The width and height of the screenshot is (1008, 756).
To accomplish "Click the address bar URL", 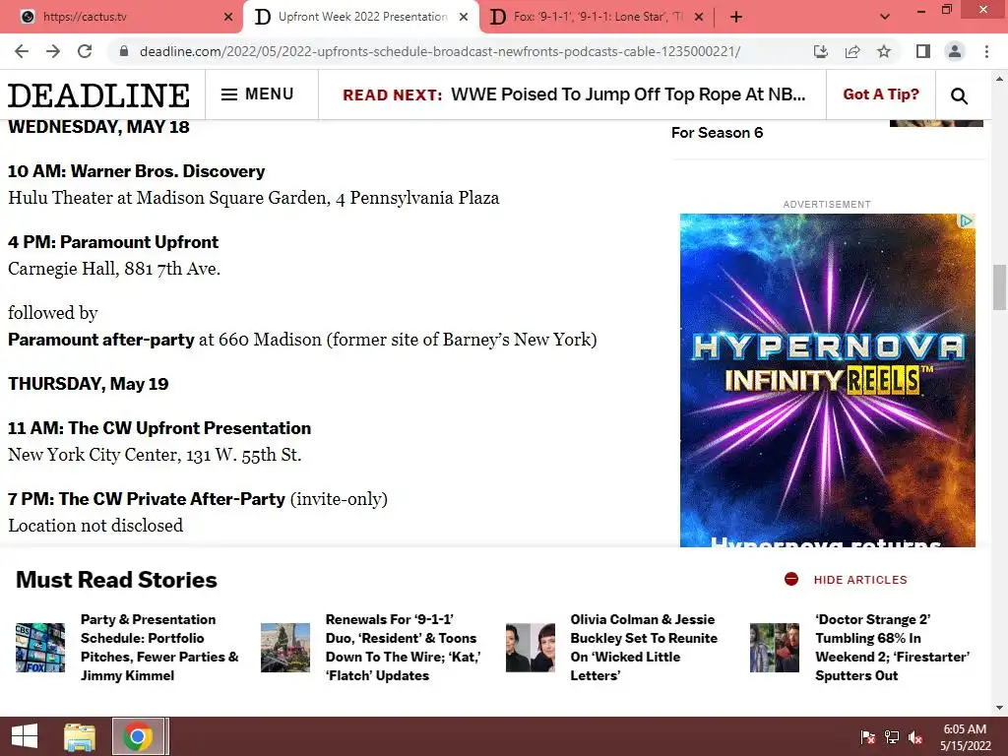I will point(440,51).
